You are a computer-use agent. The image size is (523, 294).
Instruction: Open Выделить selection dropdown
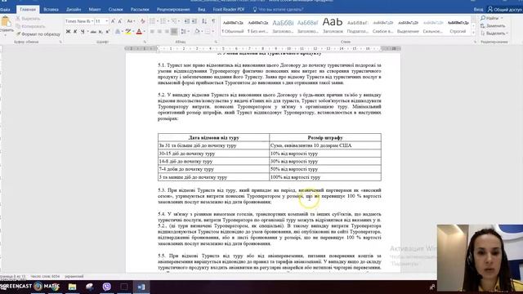pos(494,33)
